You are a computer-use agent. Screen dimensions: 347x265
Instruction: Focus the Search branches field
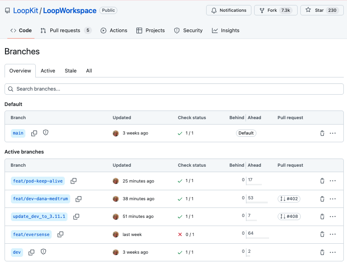pos(174,89)
